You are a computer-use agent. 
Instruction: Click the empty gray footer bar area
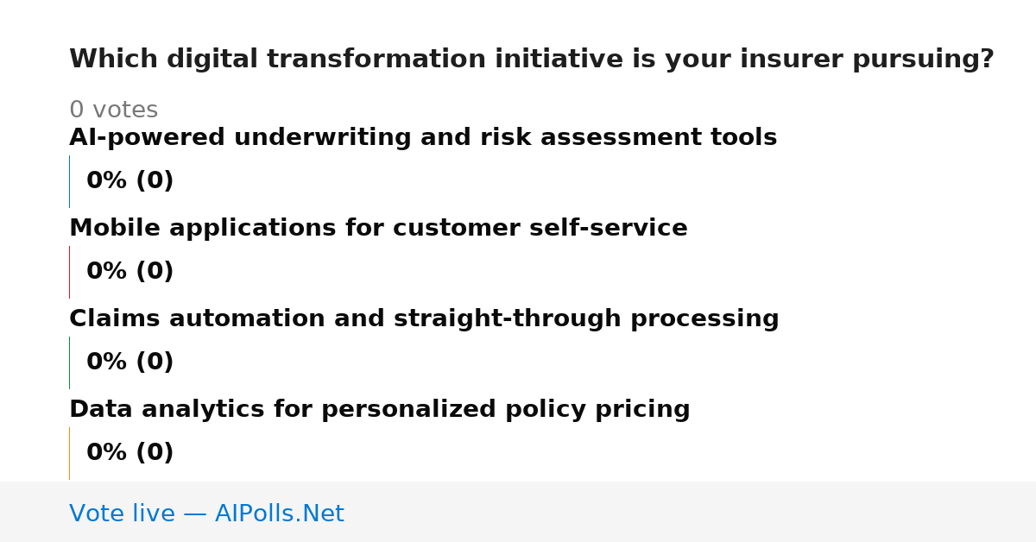pos(691,512)
